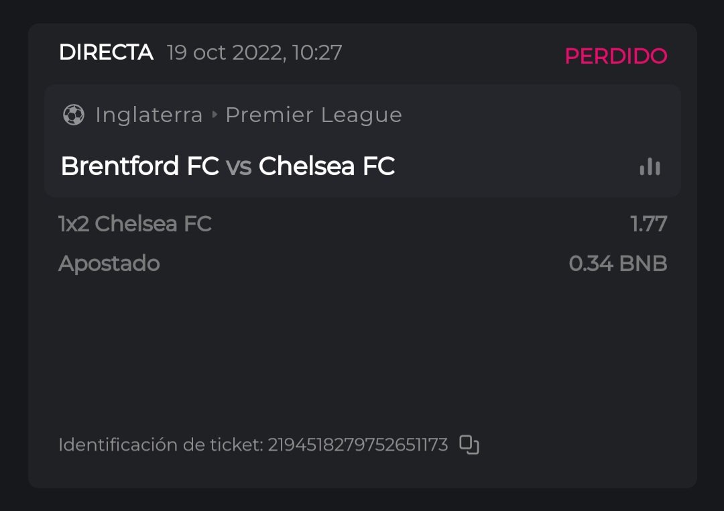This screenshot has width=724, height=511.
Task: Click the Identificación de ticket label
Action: [x=160, y=445]
